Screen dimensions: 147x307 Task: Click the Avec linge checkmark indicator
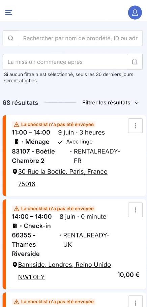(x=60, y=142)
